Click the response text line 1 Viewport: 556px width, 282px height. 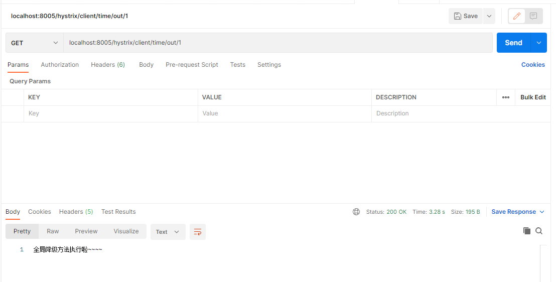(68, 250)
